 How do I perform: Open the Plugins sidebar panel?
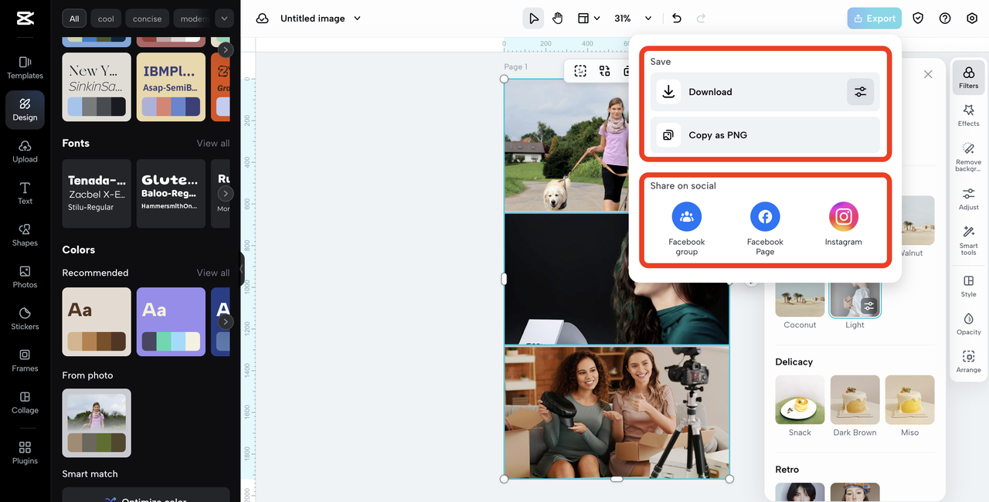tap(25, 453)
